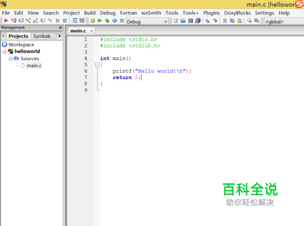
Task: Click the Undo arrow icon
Action: [x=207, y=21]
